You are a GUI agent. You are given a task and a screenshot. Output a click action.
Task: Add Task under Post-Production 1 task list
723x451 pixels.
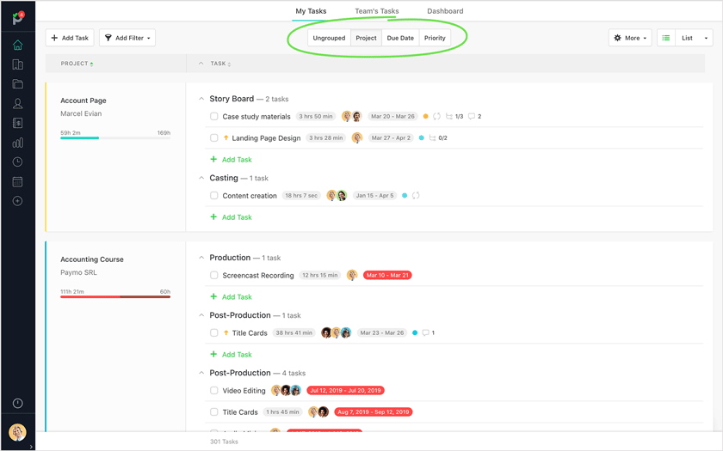pos(231,354)
